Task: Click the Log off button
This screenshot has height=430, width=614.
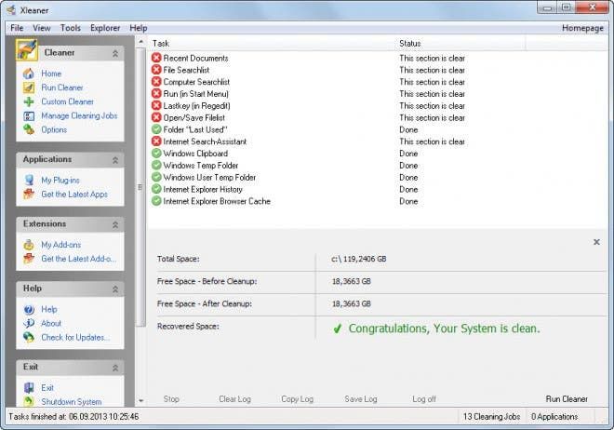Action: (x=424, y=399)
